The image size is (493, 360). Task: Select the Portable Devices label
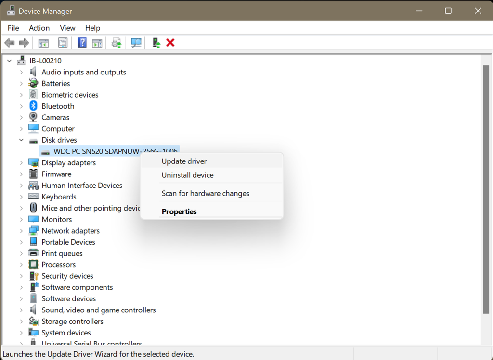pyautogui.click(x=68, y=242)
